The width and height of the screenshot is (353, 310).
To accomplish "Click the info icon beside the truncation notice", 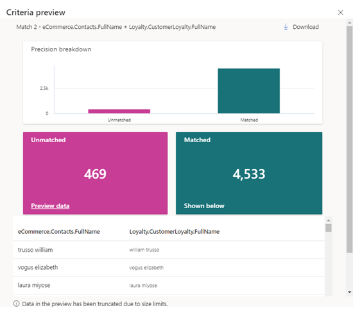I will pos(16,304).
